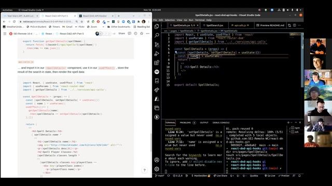
Task: Open the Live Share activity bar icon
Action: (x=157, y=90)
